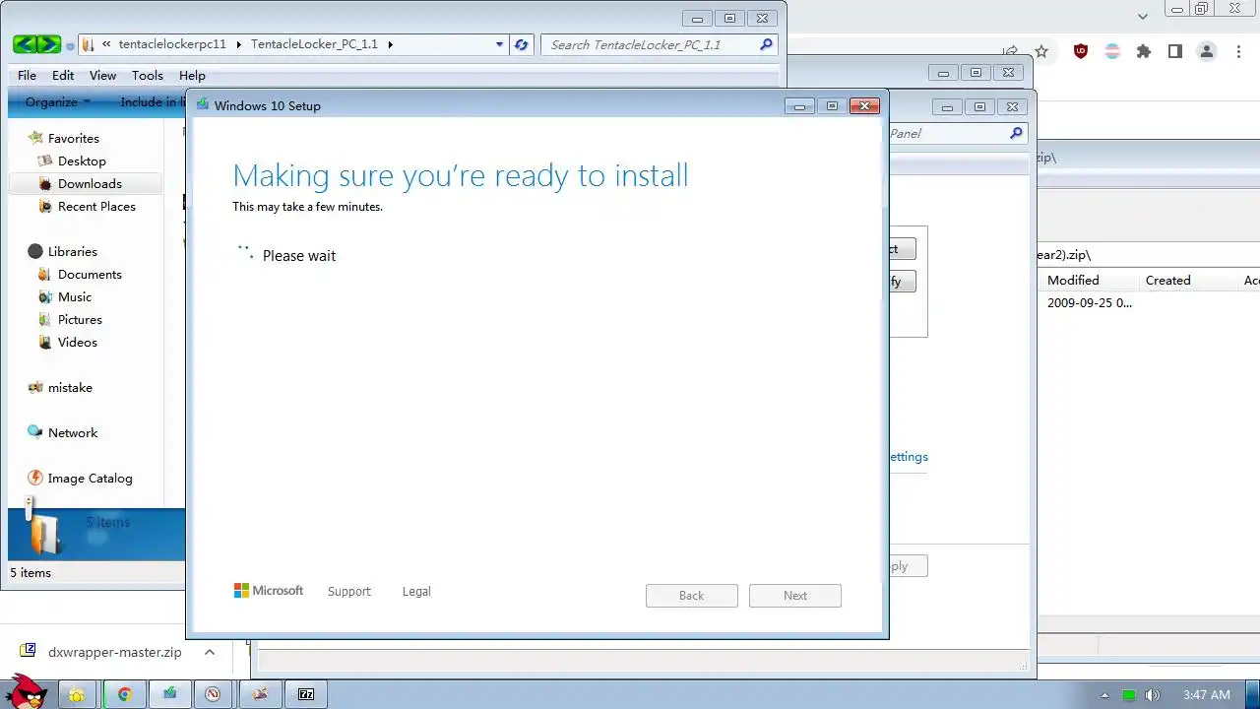
Task: Select Desktop in the navigation pane
Action: click(x=82, y=161)
